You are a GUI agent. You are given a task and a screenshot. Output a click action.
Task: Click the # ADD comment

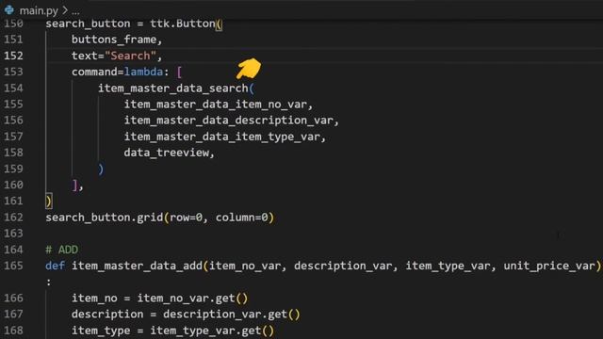pos(61,250)
